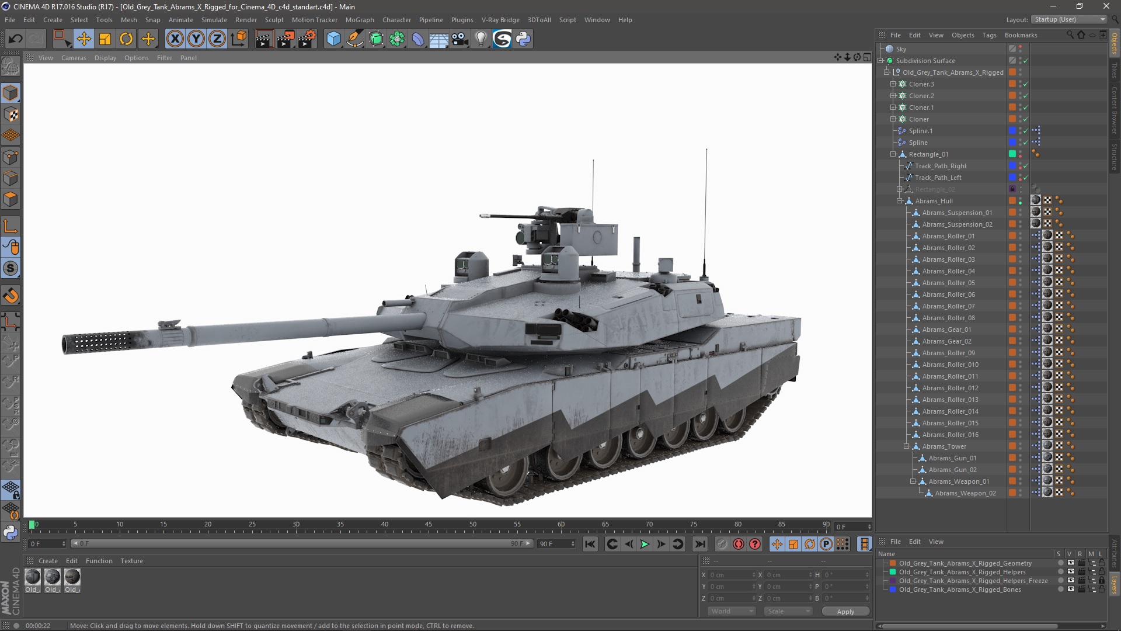Add a Cube primitive object
The width and height of the screenshot is (1121, 631).
333,39
